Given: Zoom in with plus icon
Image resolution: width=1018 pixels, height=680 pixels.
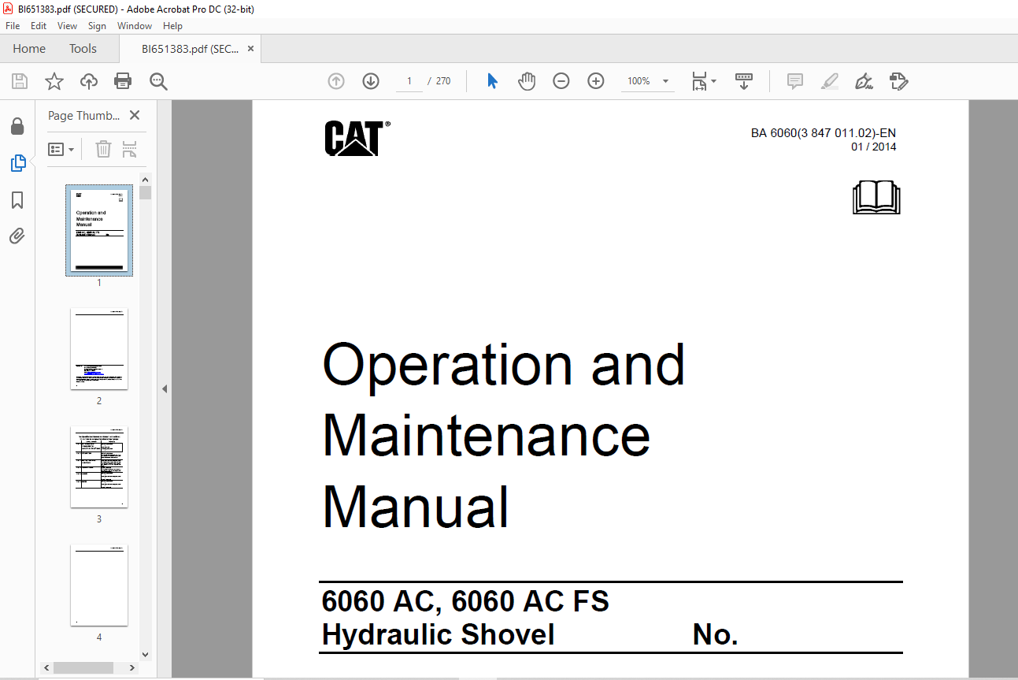Looking at the screenshot, I should (x=596, y=81).
